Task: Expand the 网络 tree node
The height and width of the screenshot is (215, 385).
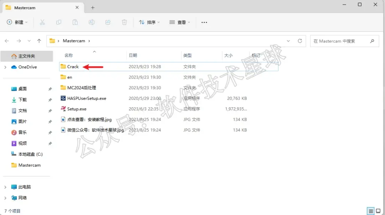Action: coord(5,198)
